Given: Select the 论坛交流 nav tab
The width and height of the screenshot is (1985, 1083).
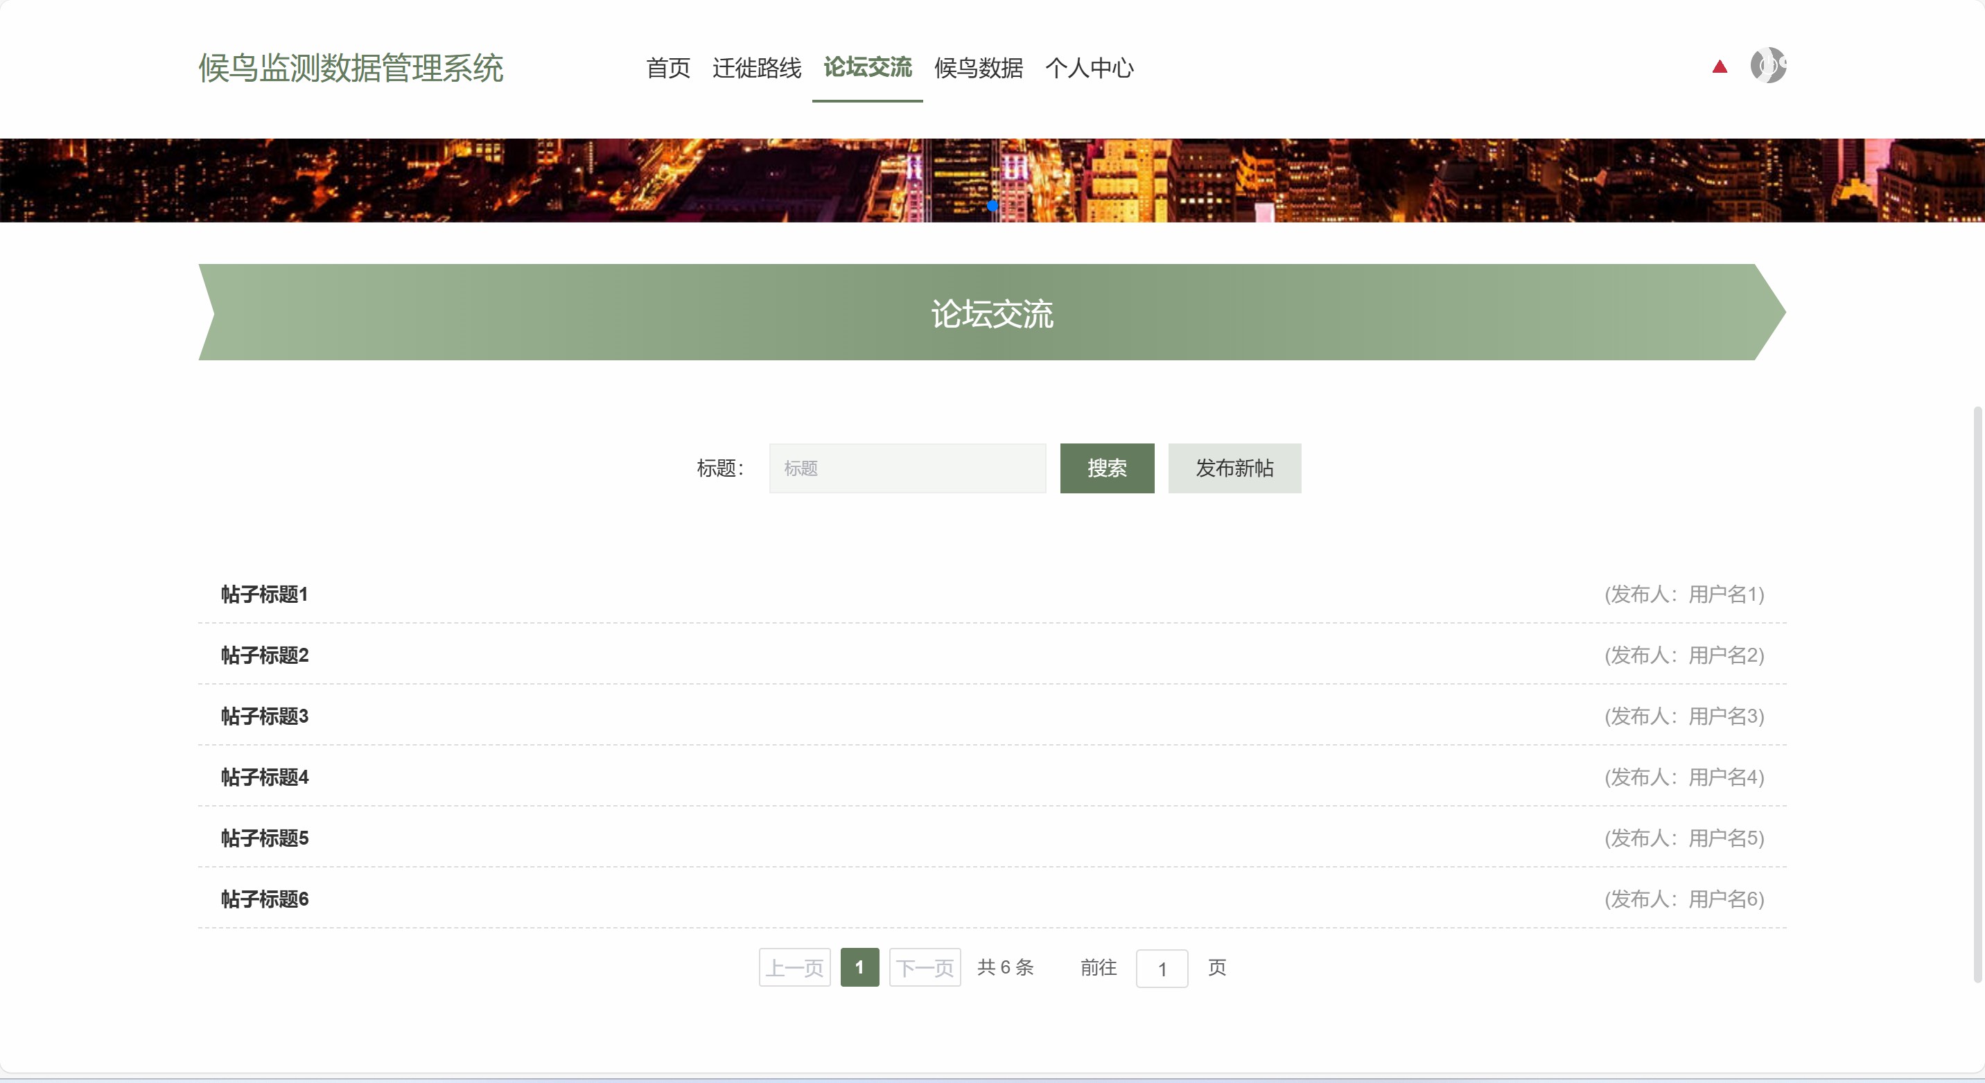Looking at the screenshot, I should 867,68.
